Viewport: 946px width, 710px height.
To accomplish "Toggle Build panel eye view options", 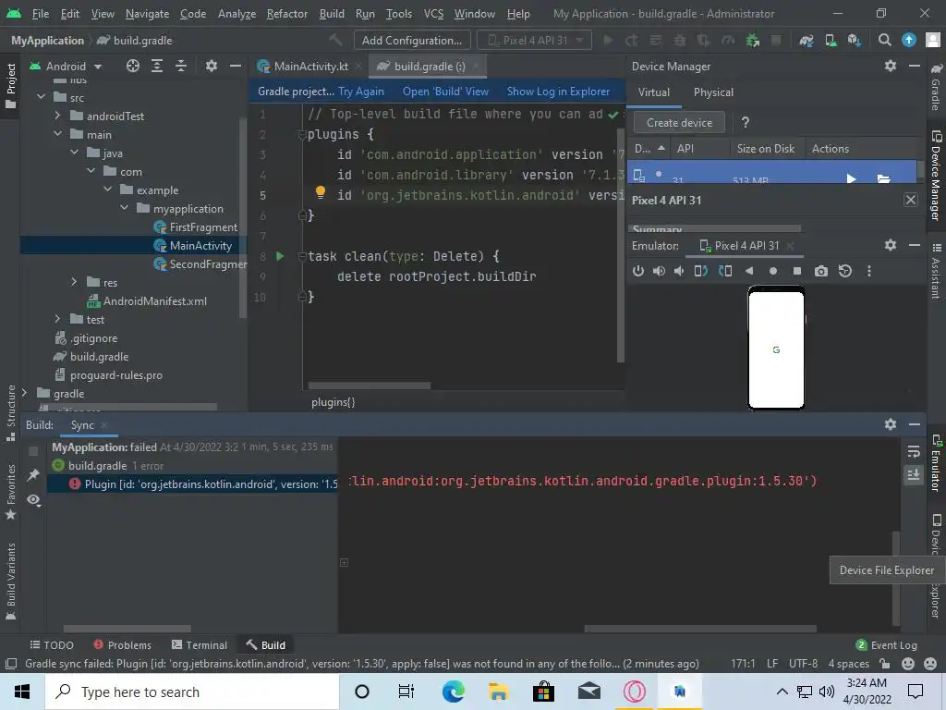I will (x=33, y=500).
